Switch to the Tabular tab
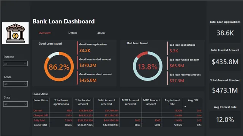This screenshot has width=243, height=136. (x=101, y=33)
